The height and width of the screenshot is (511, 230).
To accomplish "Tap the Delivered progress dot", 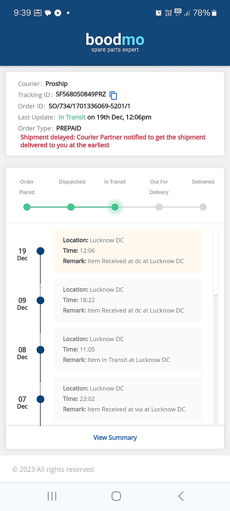I will [x=203, y=207].
